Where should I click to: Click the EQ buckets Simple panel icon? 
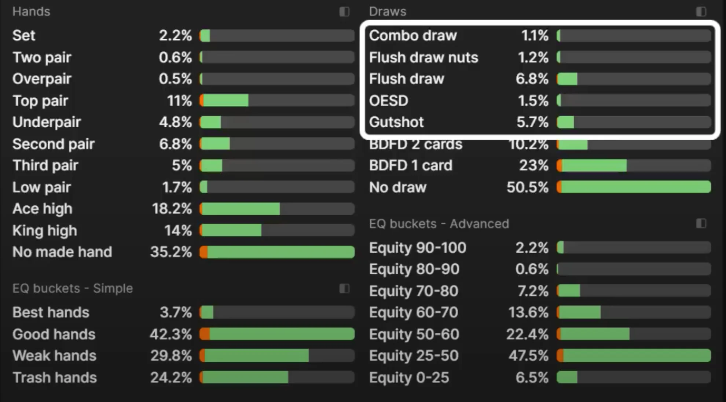[344, 289]
